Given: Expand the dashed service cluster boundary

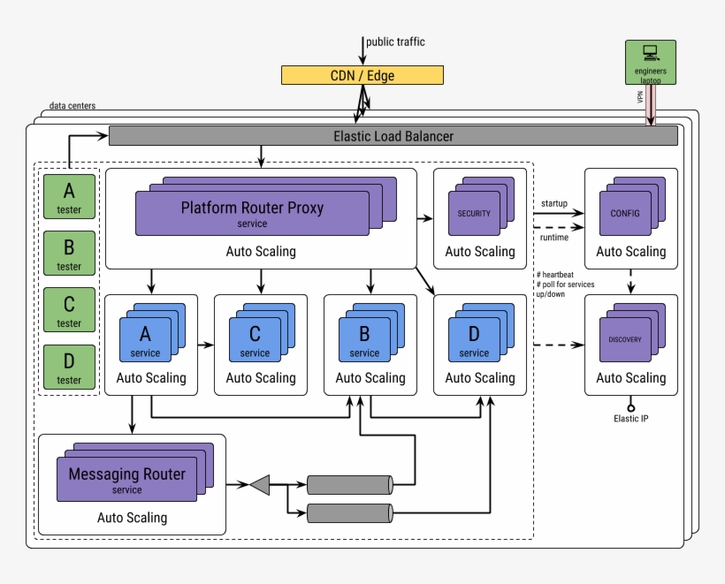Looking at the screenshot, I should click(x=283, y=163).
